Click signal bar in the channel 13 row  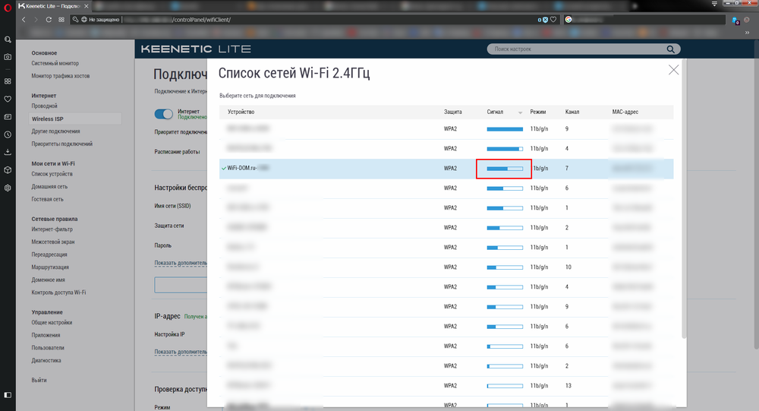point(505,386)
